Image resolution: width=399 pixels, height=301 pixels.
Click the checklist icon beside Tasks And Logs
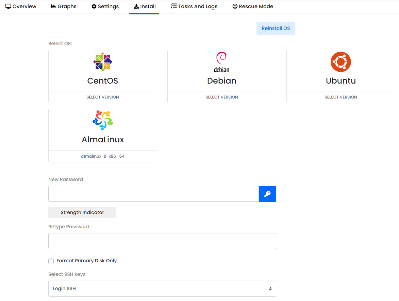click(173, 6)
